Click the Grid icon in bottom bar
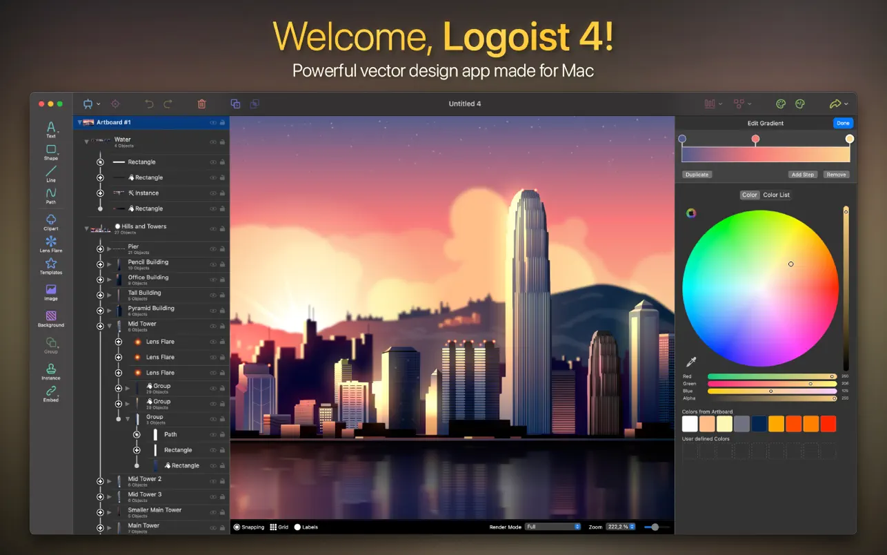This screenshot has width=887, height=555. (273, 527)
